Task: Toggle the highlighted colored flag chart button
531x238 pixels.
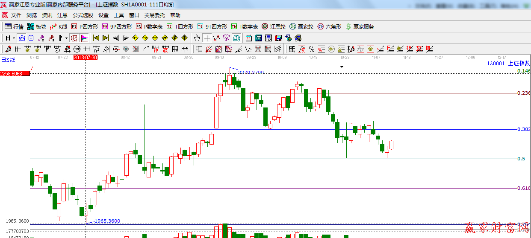Action: click(x=84, y=38)
